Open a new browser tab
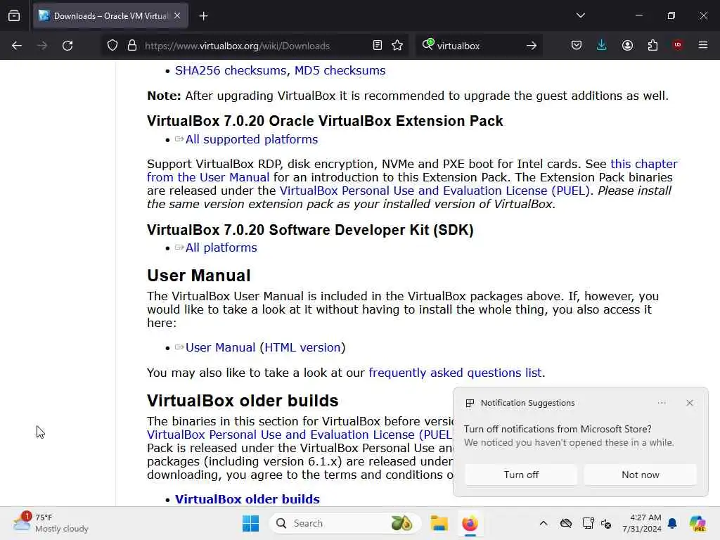The image size is (720, 540). point(204,16)
